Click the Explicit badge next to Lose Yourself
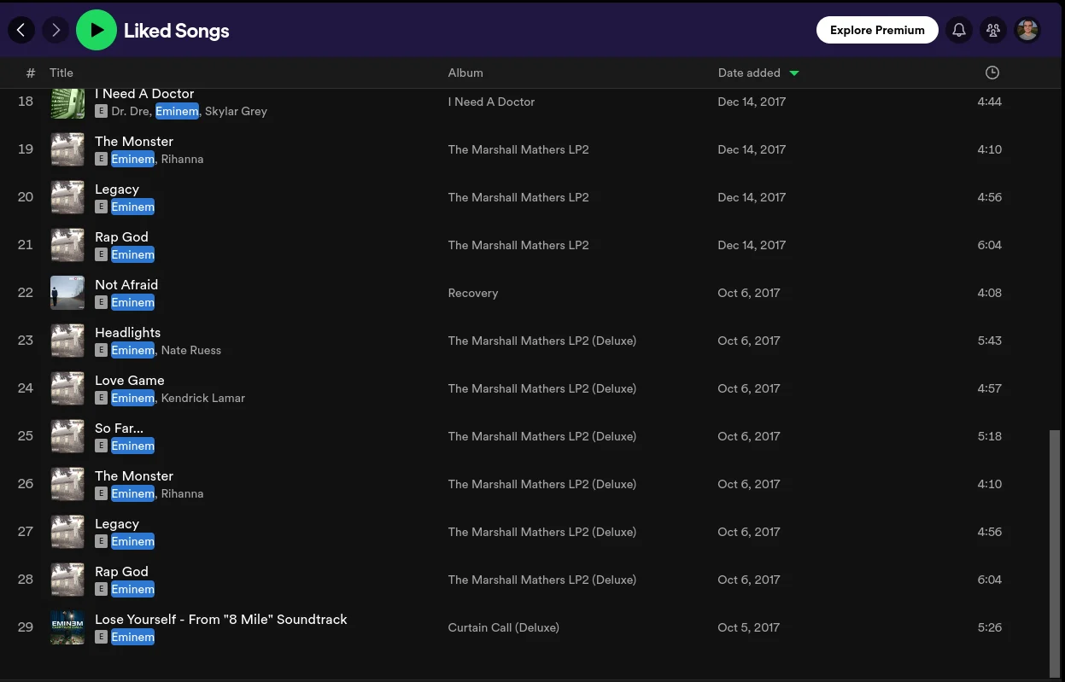Viewport: 1065px width, 682px height. 101,637
